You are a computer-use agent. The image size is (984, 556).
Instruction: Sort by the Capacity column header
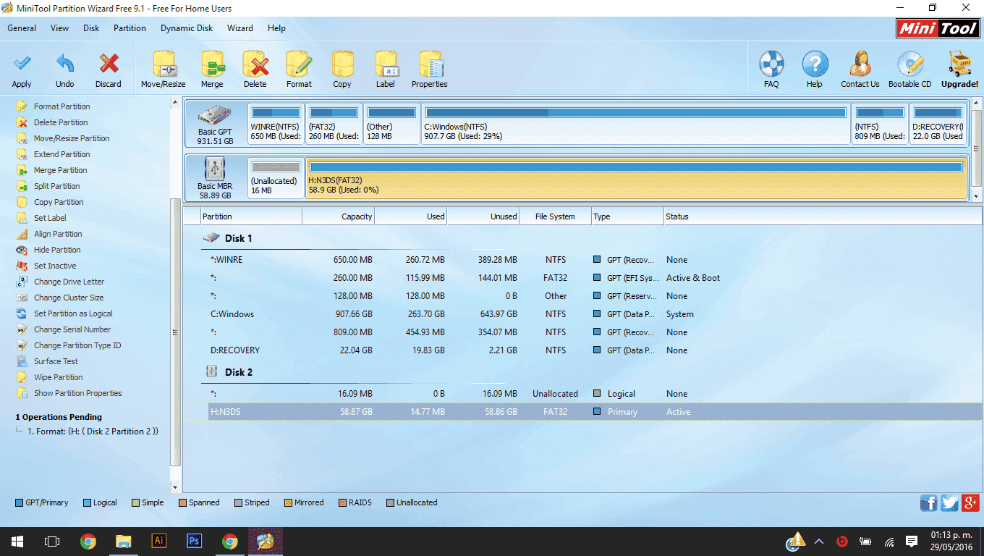tap(338, 216)
